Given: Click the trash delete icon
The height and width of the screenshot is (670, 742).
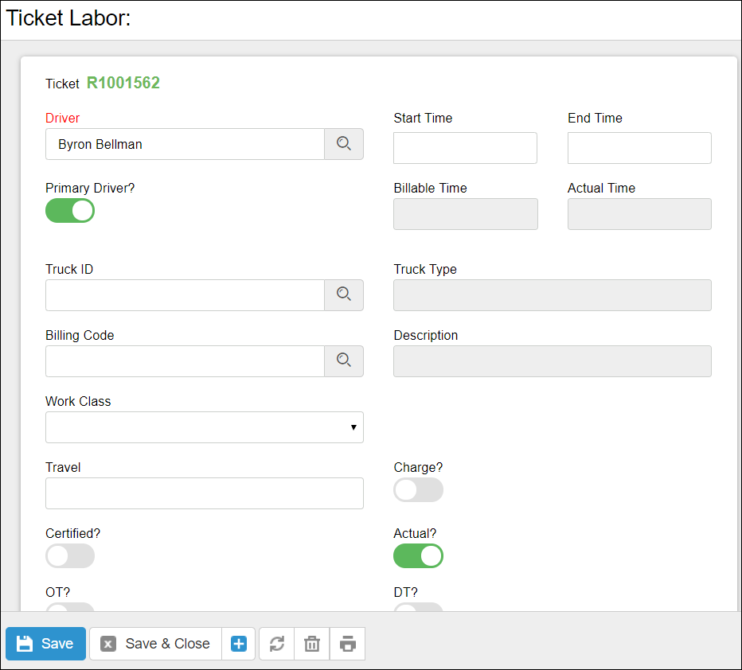Looking at the screenshot, I should (312, 644).
